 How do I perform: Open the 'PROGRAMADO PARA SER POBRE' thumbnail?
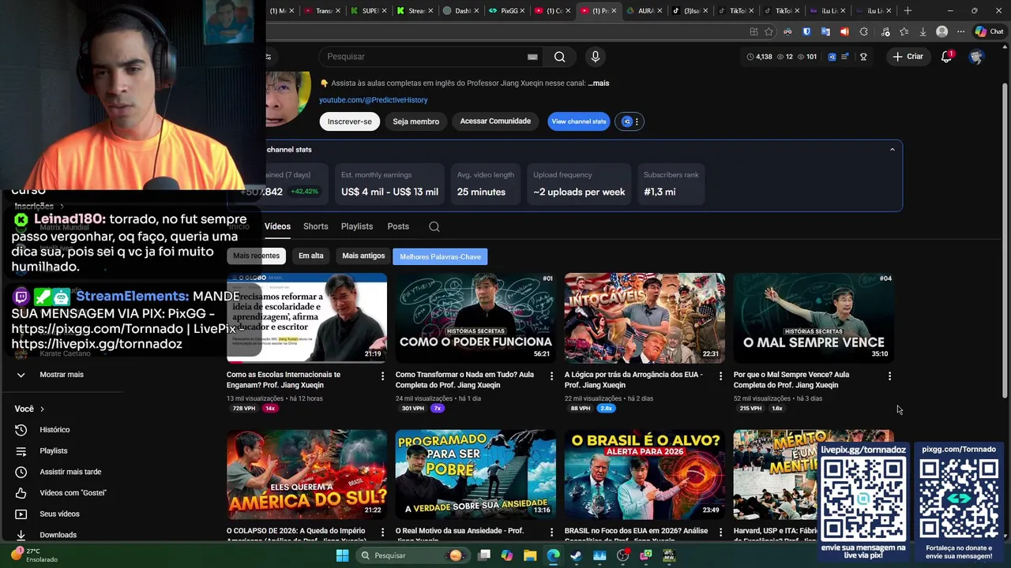click(475, 474)
